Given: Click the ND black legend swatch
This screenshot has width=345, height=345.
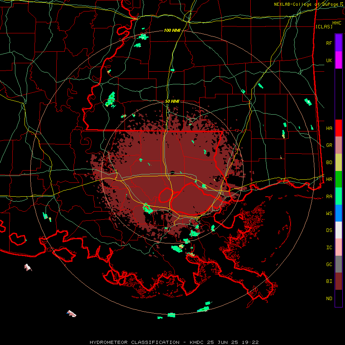Looking at the screenshot, I should [x=338, y=298].
